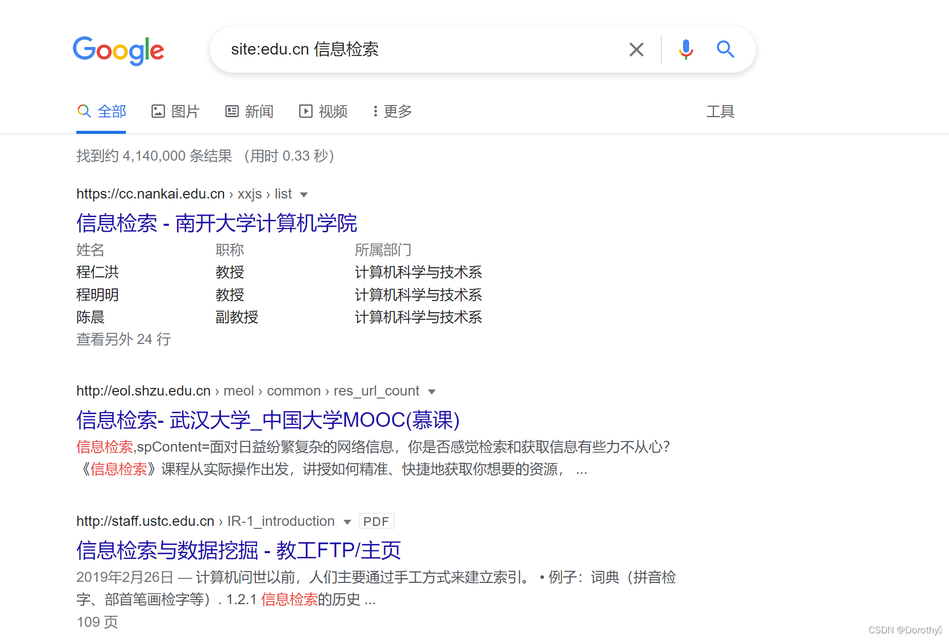Click the 2019年2月26日 date in the snippet
Viewport: 949px width, 640px height.
tap(125, 577)
